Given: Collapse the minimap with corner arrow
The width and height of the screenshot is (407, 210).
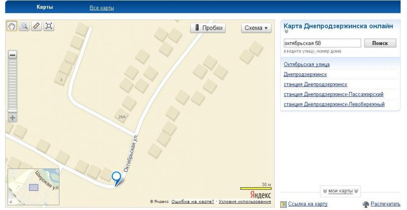Looking at the screenshot, I should [x=11, y=201].
